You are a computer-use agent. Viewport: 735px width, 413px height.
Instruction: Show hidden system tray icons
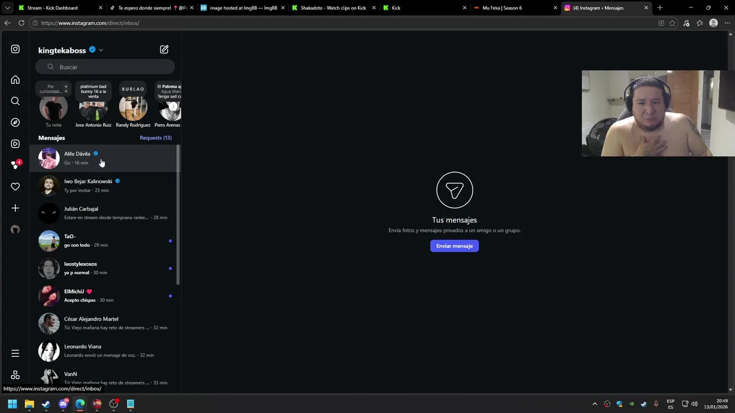(x=595, y=404)
